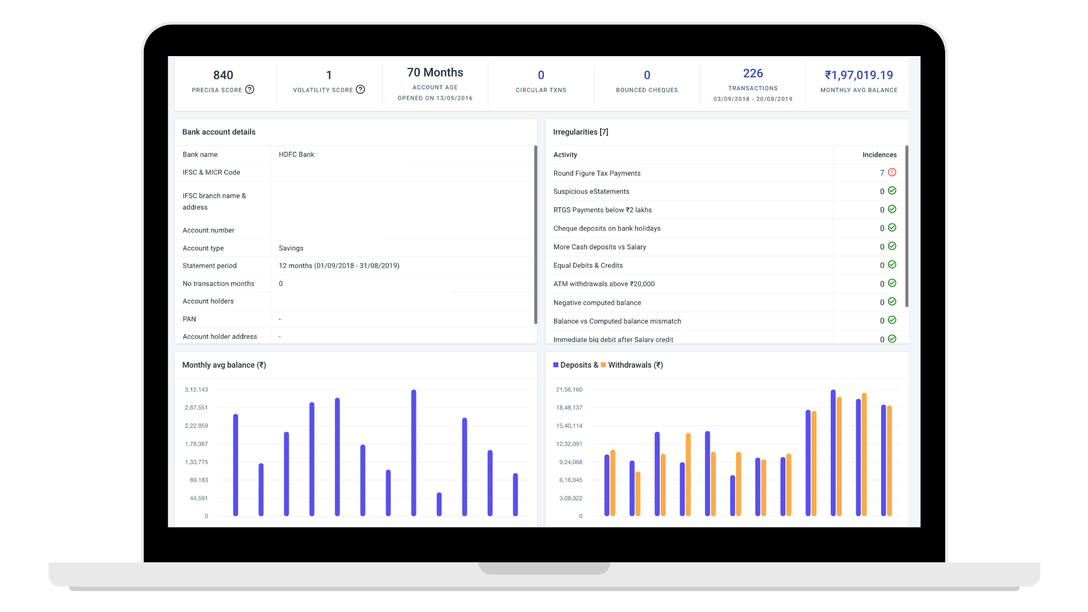The width and height of the screenshot is (1088, 612).
Task: Toggle the blue Deposits legend swatch
Action: pos(556,365)
